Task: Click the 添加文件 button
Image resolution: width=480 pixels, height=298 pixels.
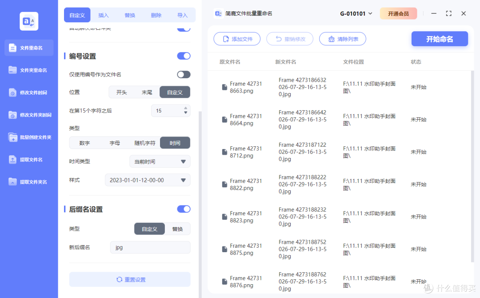Action: pos(237,39)
